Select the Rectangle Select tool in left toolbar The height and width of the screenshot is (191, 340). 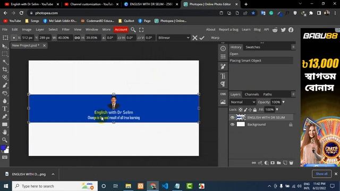coord(5,54)
